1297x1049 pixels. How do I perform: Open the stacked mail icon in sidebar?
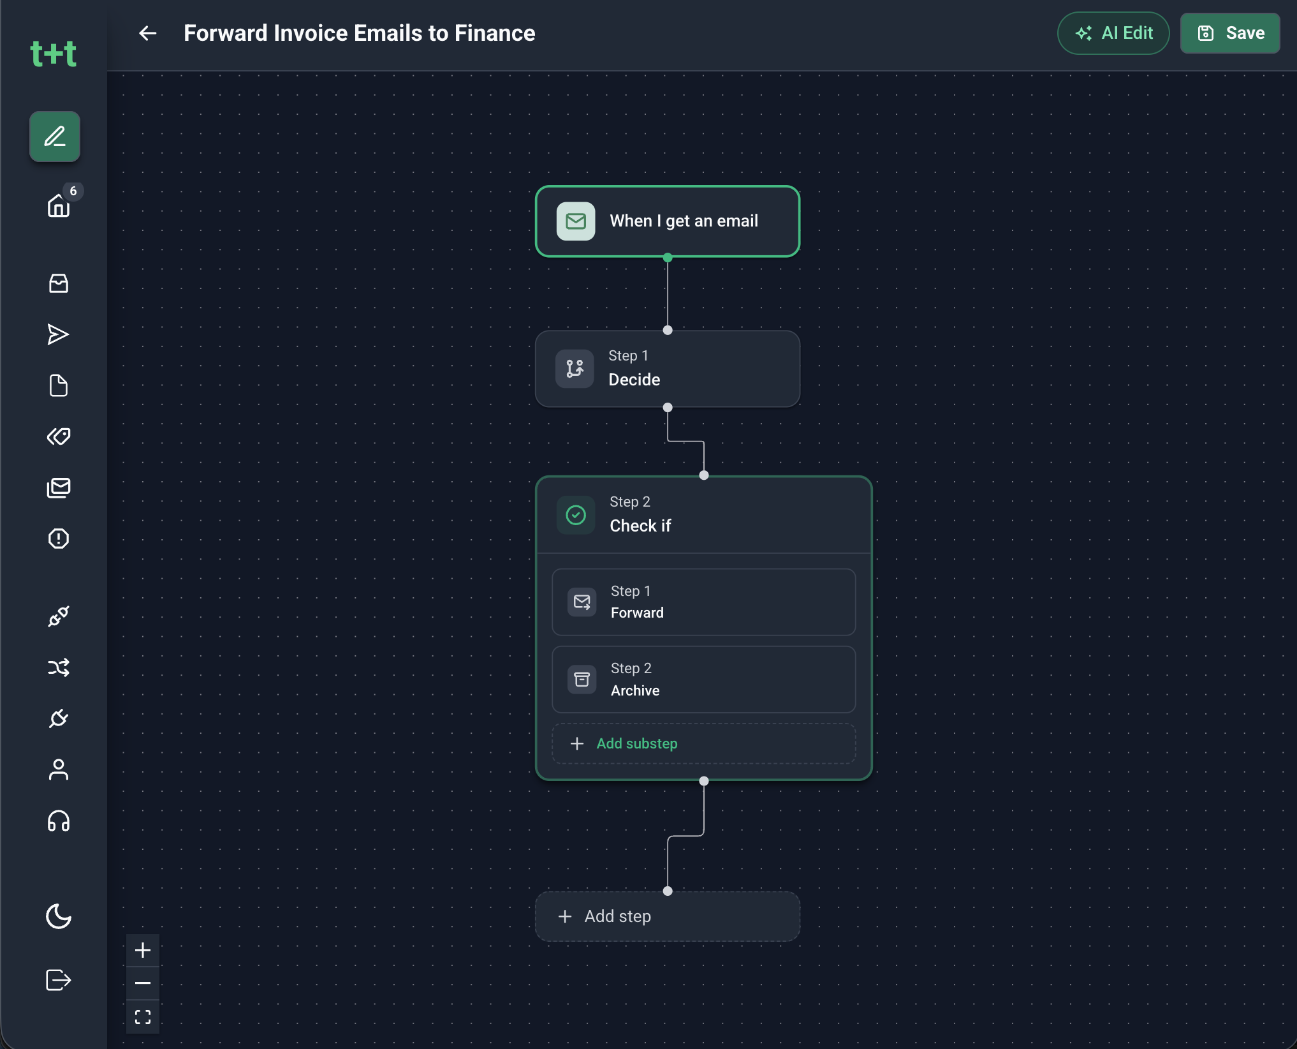tap(59, 487)
